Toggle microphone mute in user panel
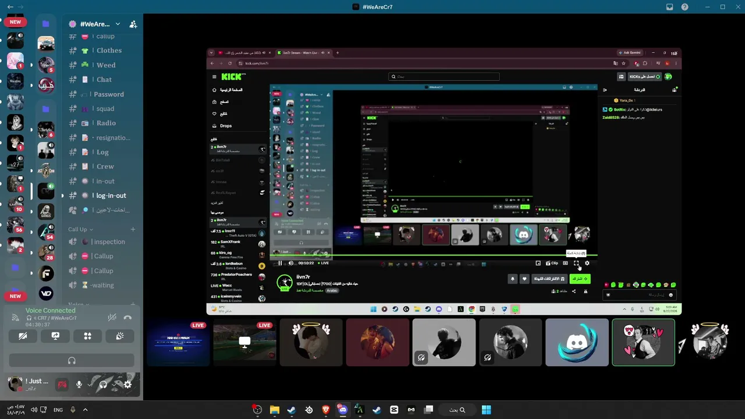 [x=79, y=385]
